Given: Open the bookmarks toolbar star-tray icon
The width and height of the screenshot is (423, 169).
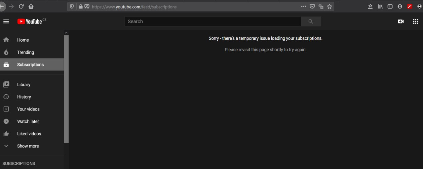Looking at the screenshot, I should (x=370, y=6).
